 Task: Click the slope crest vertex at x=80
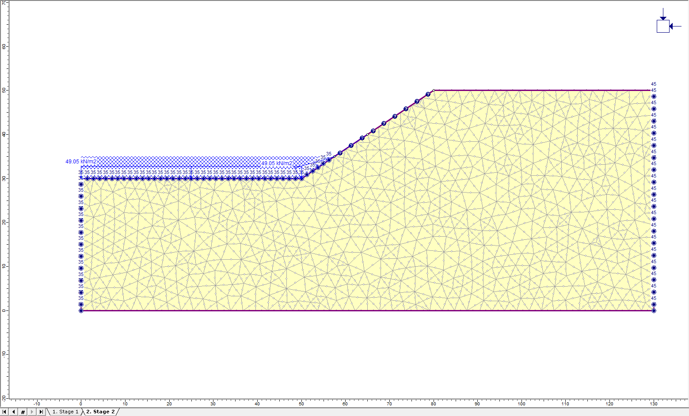click(434, 90)
